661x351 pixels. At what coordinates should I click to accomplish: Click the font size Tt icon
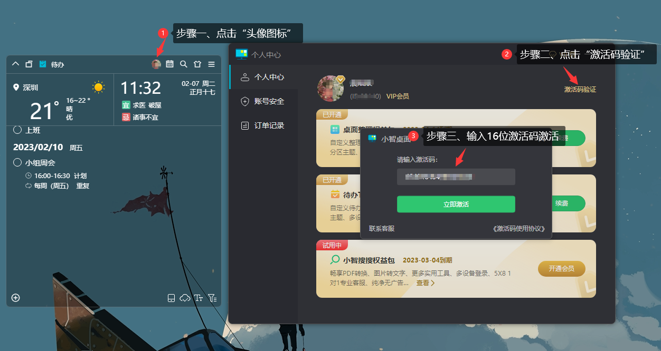(x=199, y=298)
